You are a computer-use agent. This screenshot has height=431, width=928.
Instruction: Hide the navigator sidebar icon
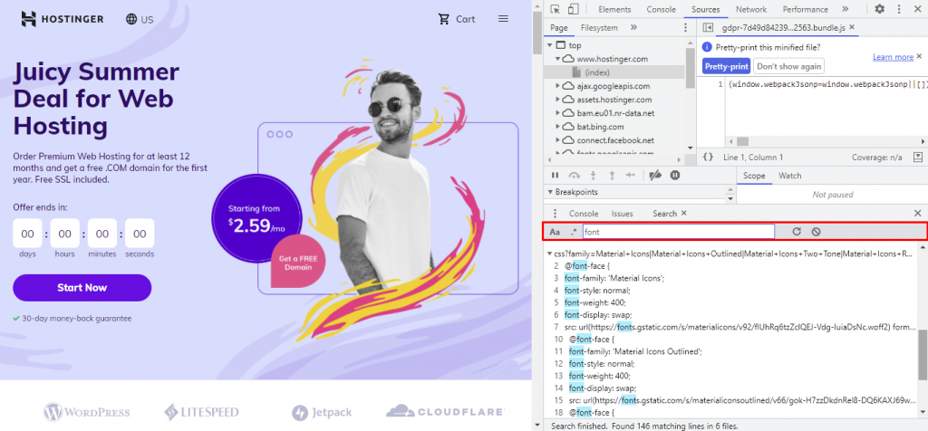pos(707,28)
